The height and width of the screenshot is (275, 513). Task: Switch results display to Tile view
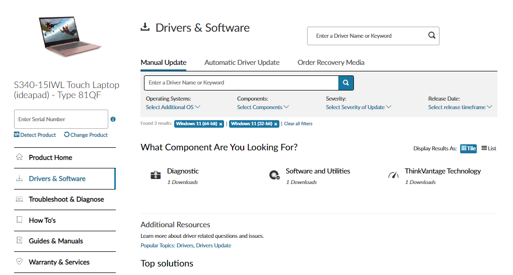pos(468,149)
